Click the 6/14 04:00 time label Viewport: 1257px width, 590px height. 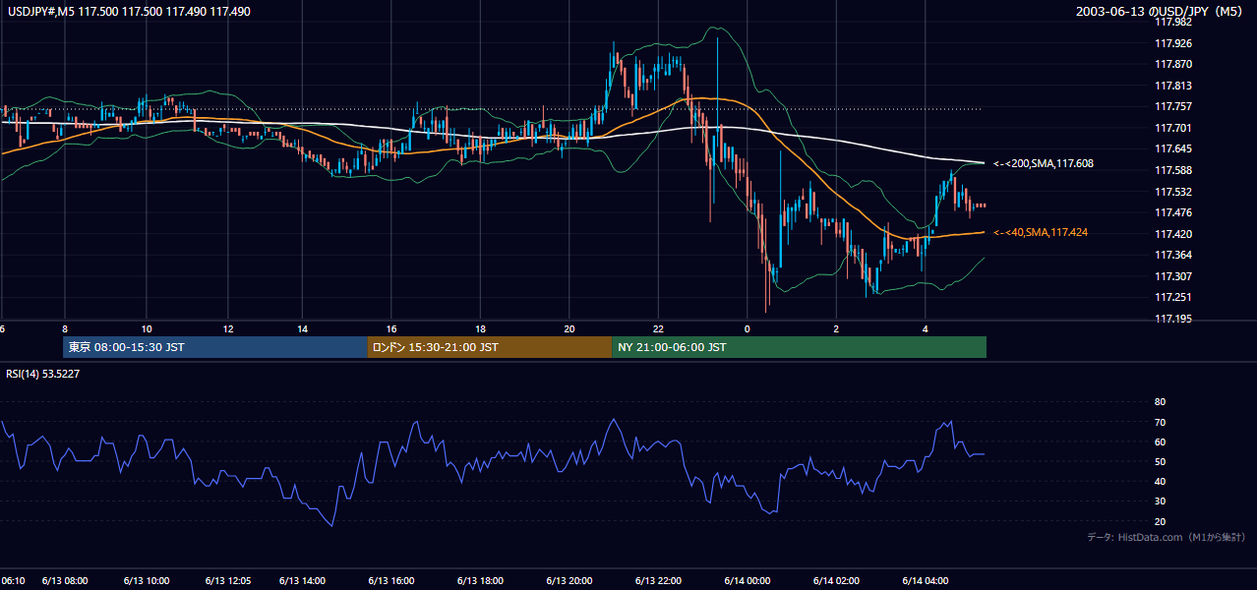click(x=926, y=581)
